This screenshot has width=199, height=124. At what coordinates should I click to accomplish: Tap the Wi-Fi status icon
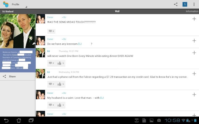coord(183,120)
